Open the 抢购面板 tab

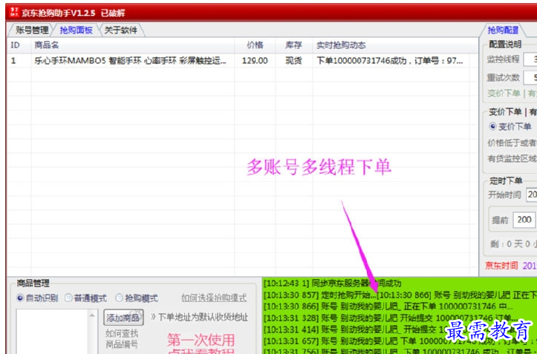coord(76,30)
